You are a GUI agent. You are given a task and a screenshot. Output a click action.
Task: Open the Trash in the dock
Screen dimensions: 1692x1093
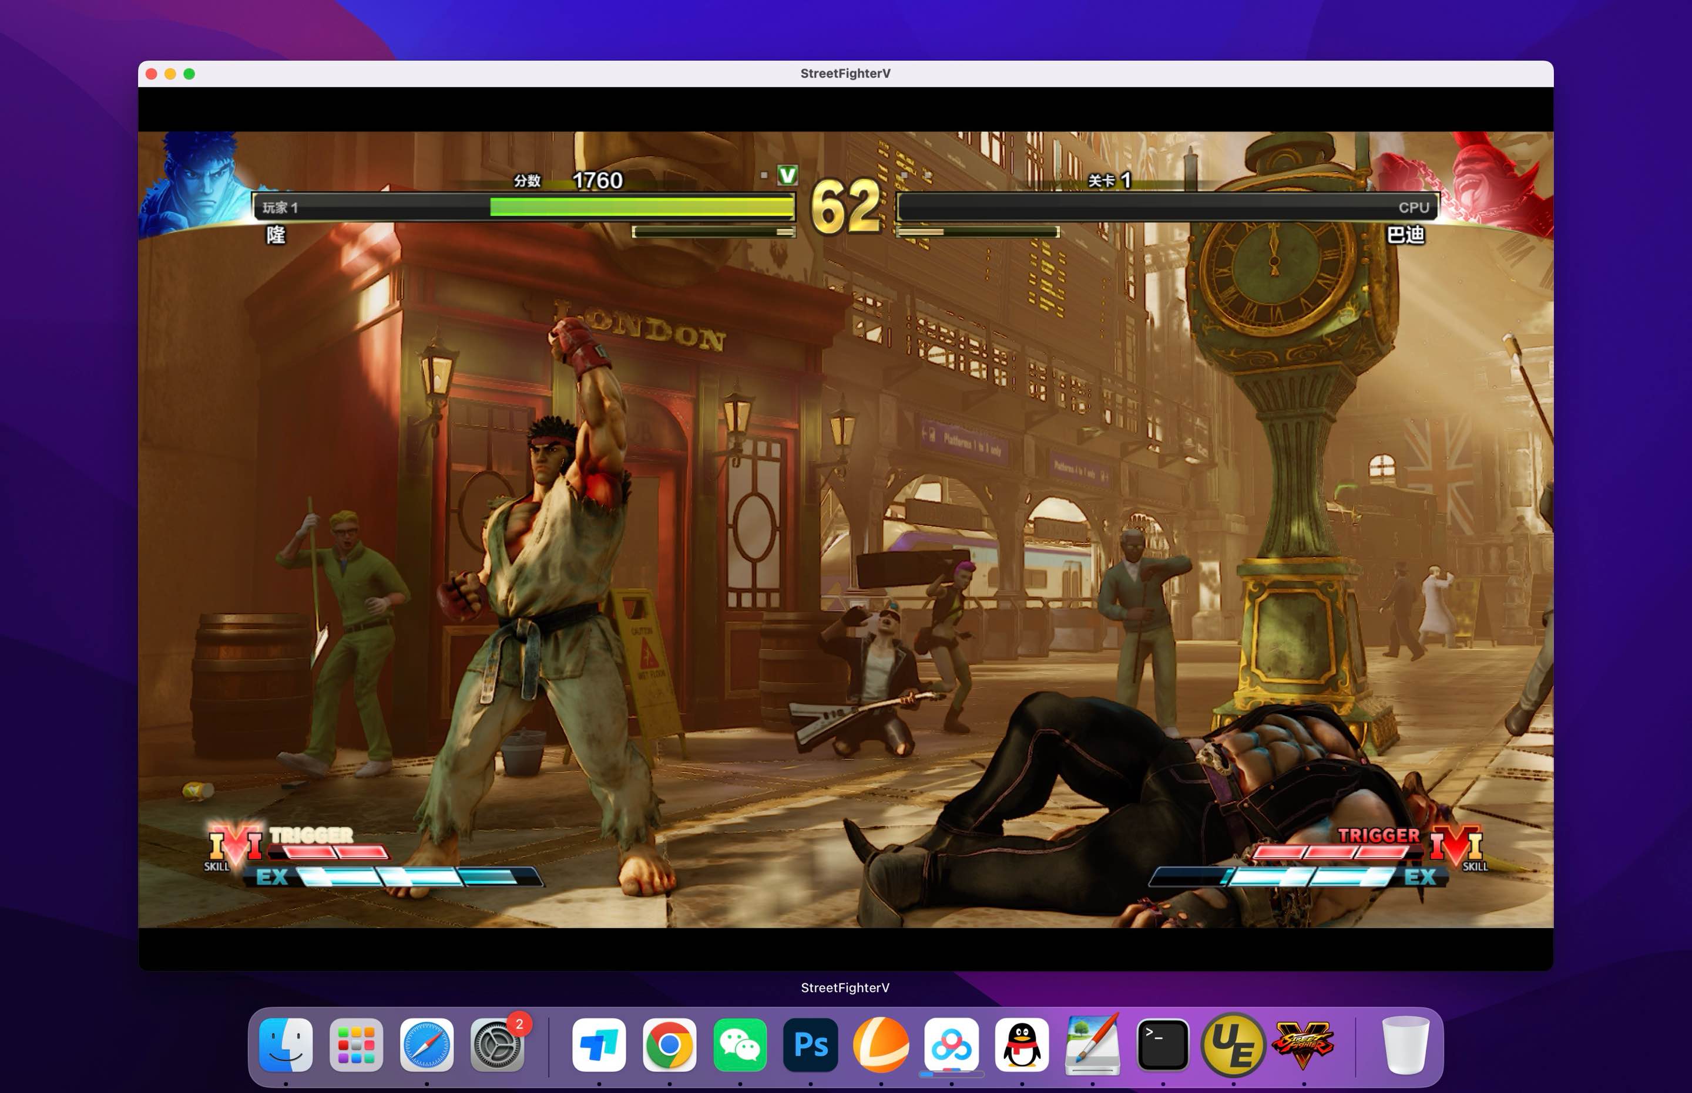1405,1045
